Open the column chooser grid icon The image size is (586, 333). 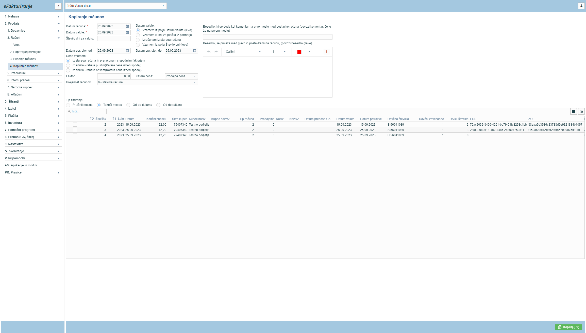pos(573,111)
